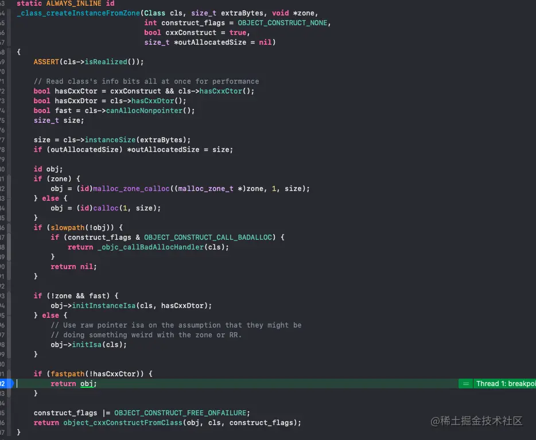The image size is (536, 440).
Task: Click the void *zone parameter
Action: [293, 13]
